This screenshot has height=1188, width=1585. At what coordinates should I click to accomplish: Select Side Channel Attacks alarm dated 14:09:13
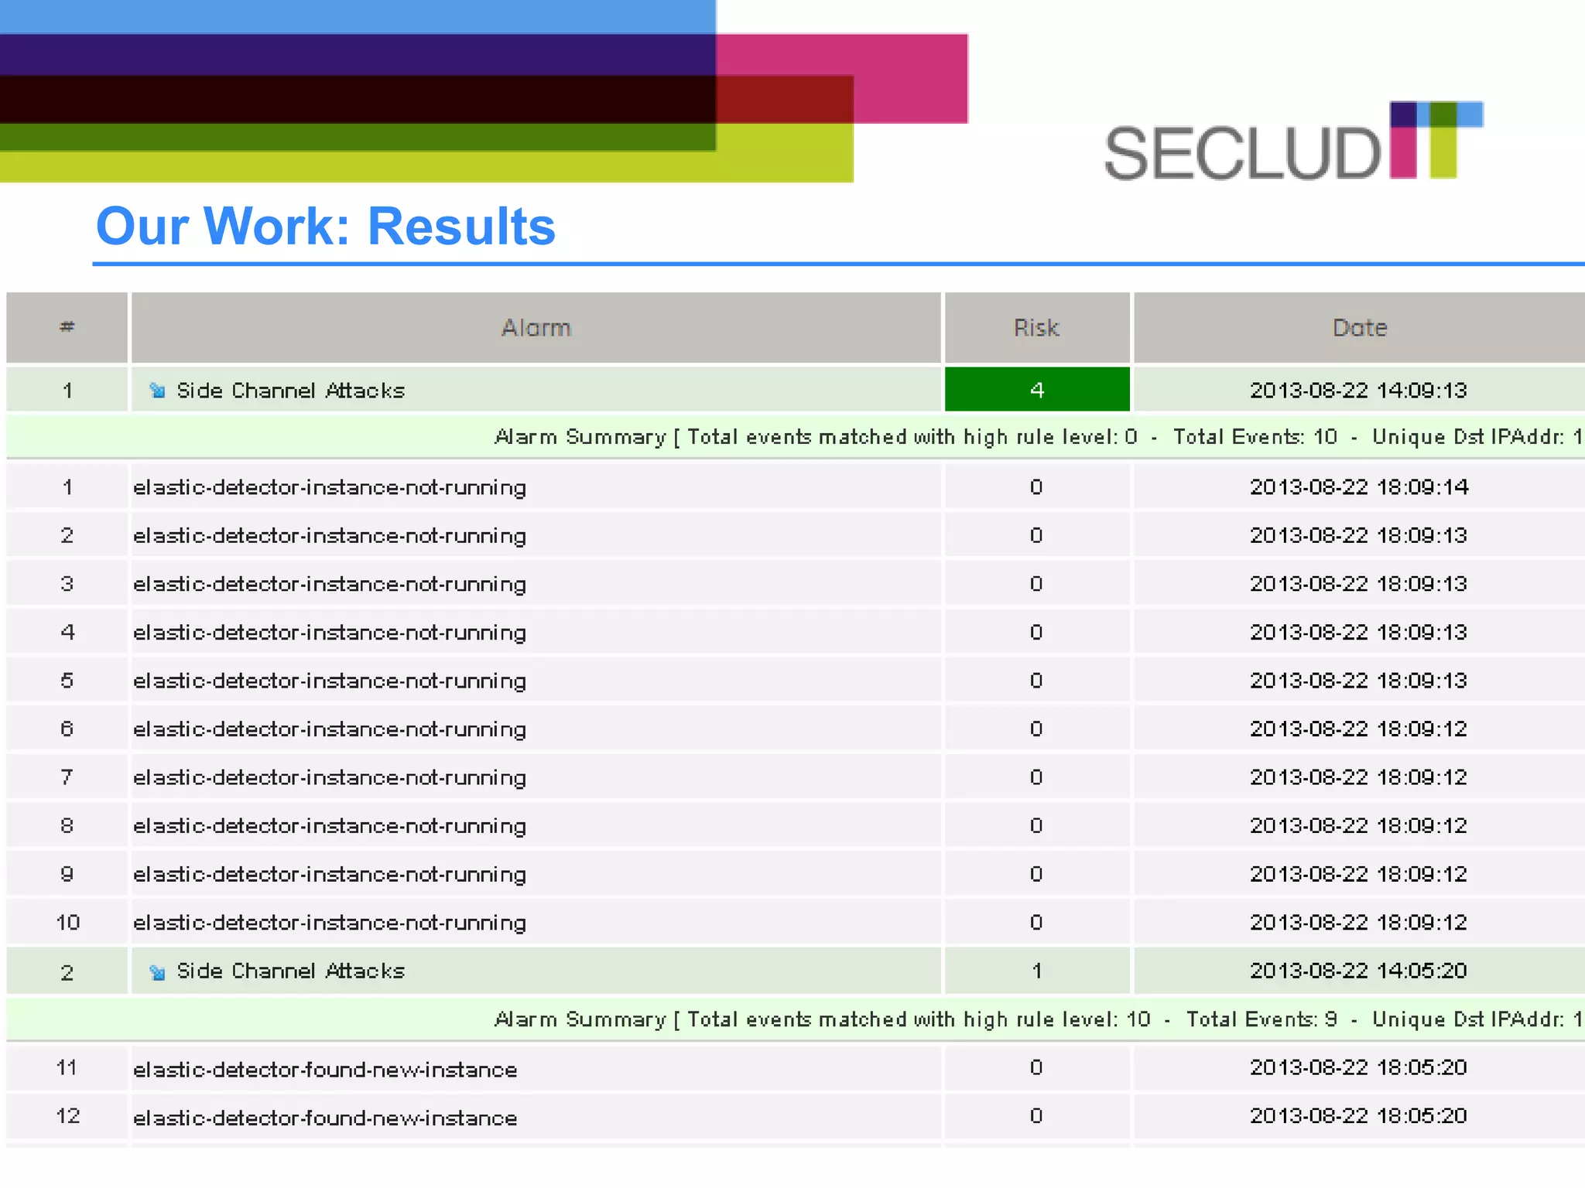point(796,389)
